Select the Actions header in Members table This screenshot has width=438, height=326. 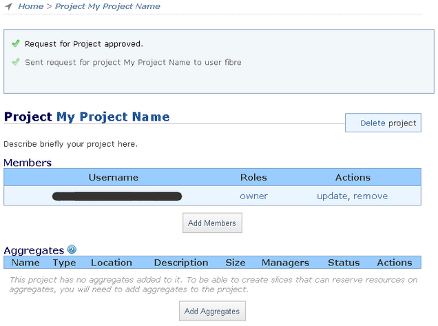click(353, 177)
